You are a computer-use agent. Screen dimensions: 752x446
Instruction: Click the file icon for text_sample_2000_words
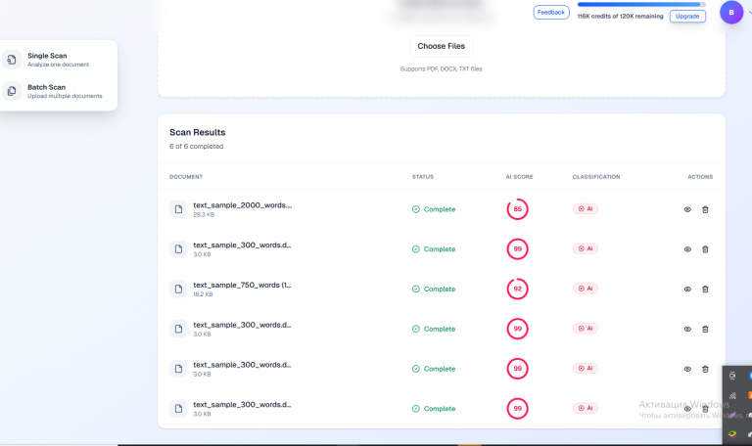178,209
